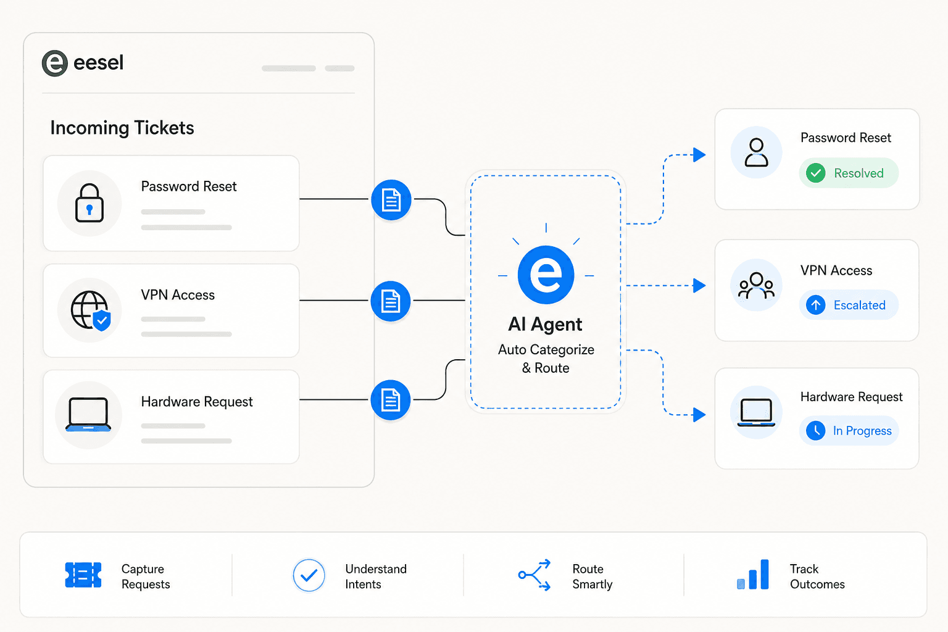948x632 pixels.
Task: Click the Track Outcomes label
Action: coord(817,576)
